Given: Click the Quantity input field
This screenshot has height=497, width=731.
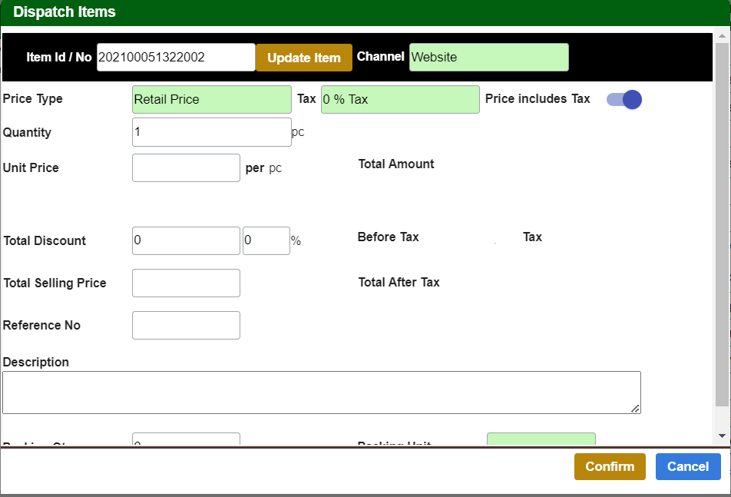Looking at the screenshot, I should click(x=211, y=132).
